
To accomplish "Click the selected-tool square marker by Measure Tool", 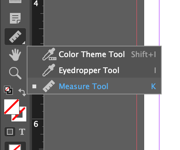I will tap(34, 86).
